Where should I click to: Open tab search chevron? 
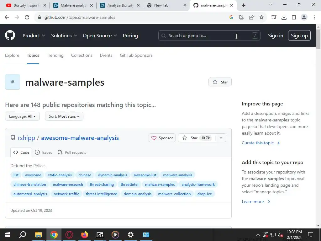271,4
